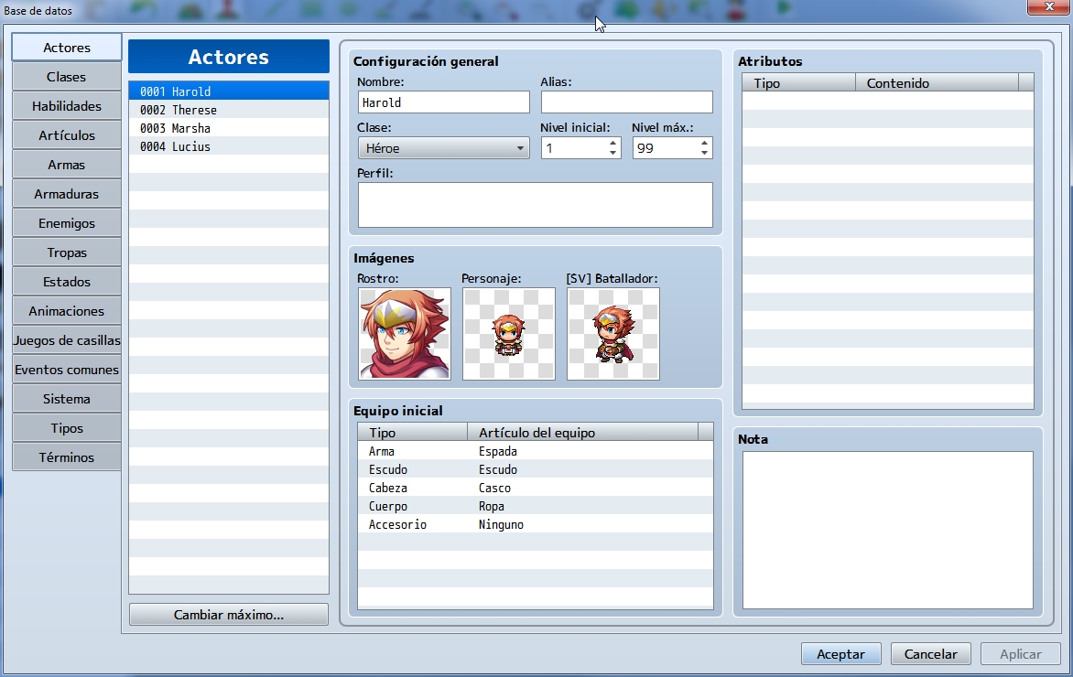Open the Términos tab

coord(66,457)
